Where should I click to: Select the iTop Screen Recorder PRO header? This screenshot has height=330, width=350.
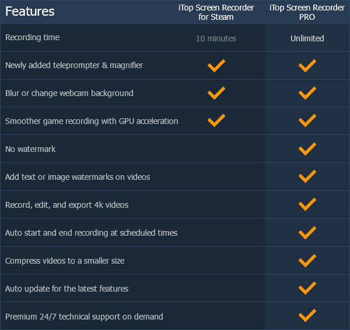pyautogui.click(x=307, y=12)
